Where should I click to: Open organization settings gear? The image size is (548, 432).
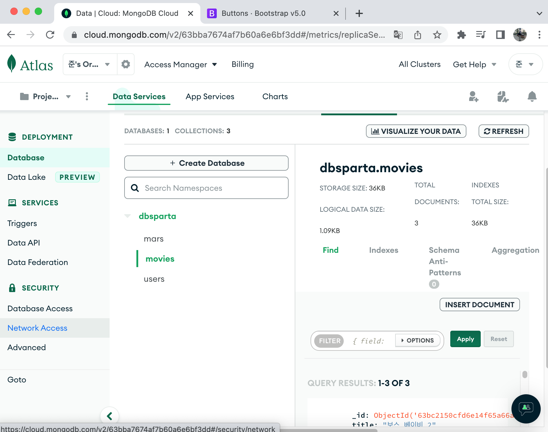[126, 64]
